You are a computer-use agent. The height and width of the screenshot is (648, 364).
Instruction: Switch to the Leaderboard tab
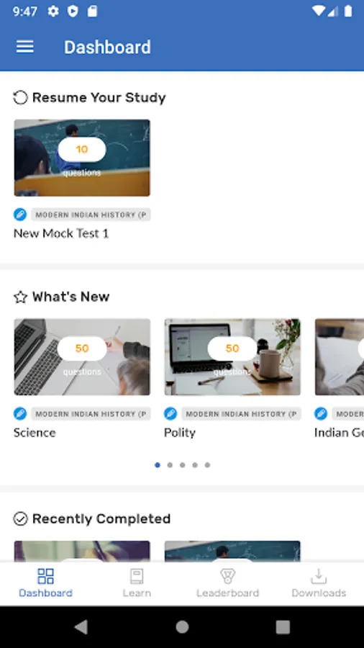[227, 583]
